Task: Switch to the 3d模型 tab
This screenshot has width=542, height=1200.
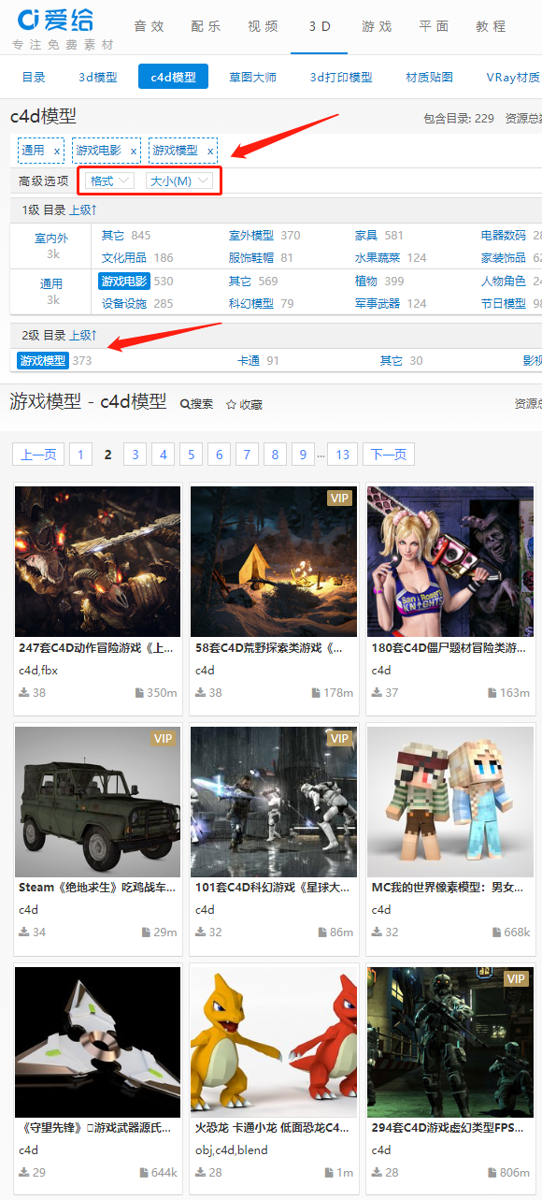Action: [98, 77]
